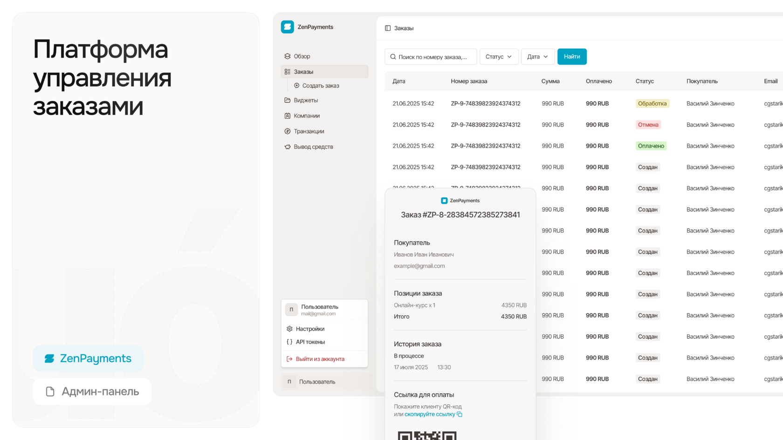Click the Отмена status badge
Screen dimensions: 783x440
648,125
